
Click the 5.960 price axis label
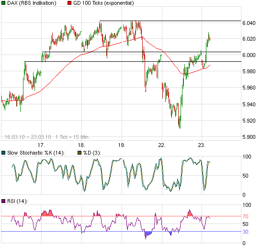pos(249,88)
